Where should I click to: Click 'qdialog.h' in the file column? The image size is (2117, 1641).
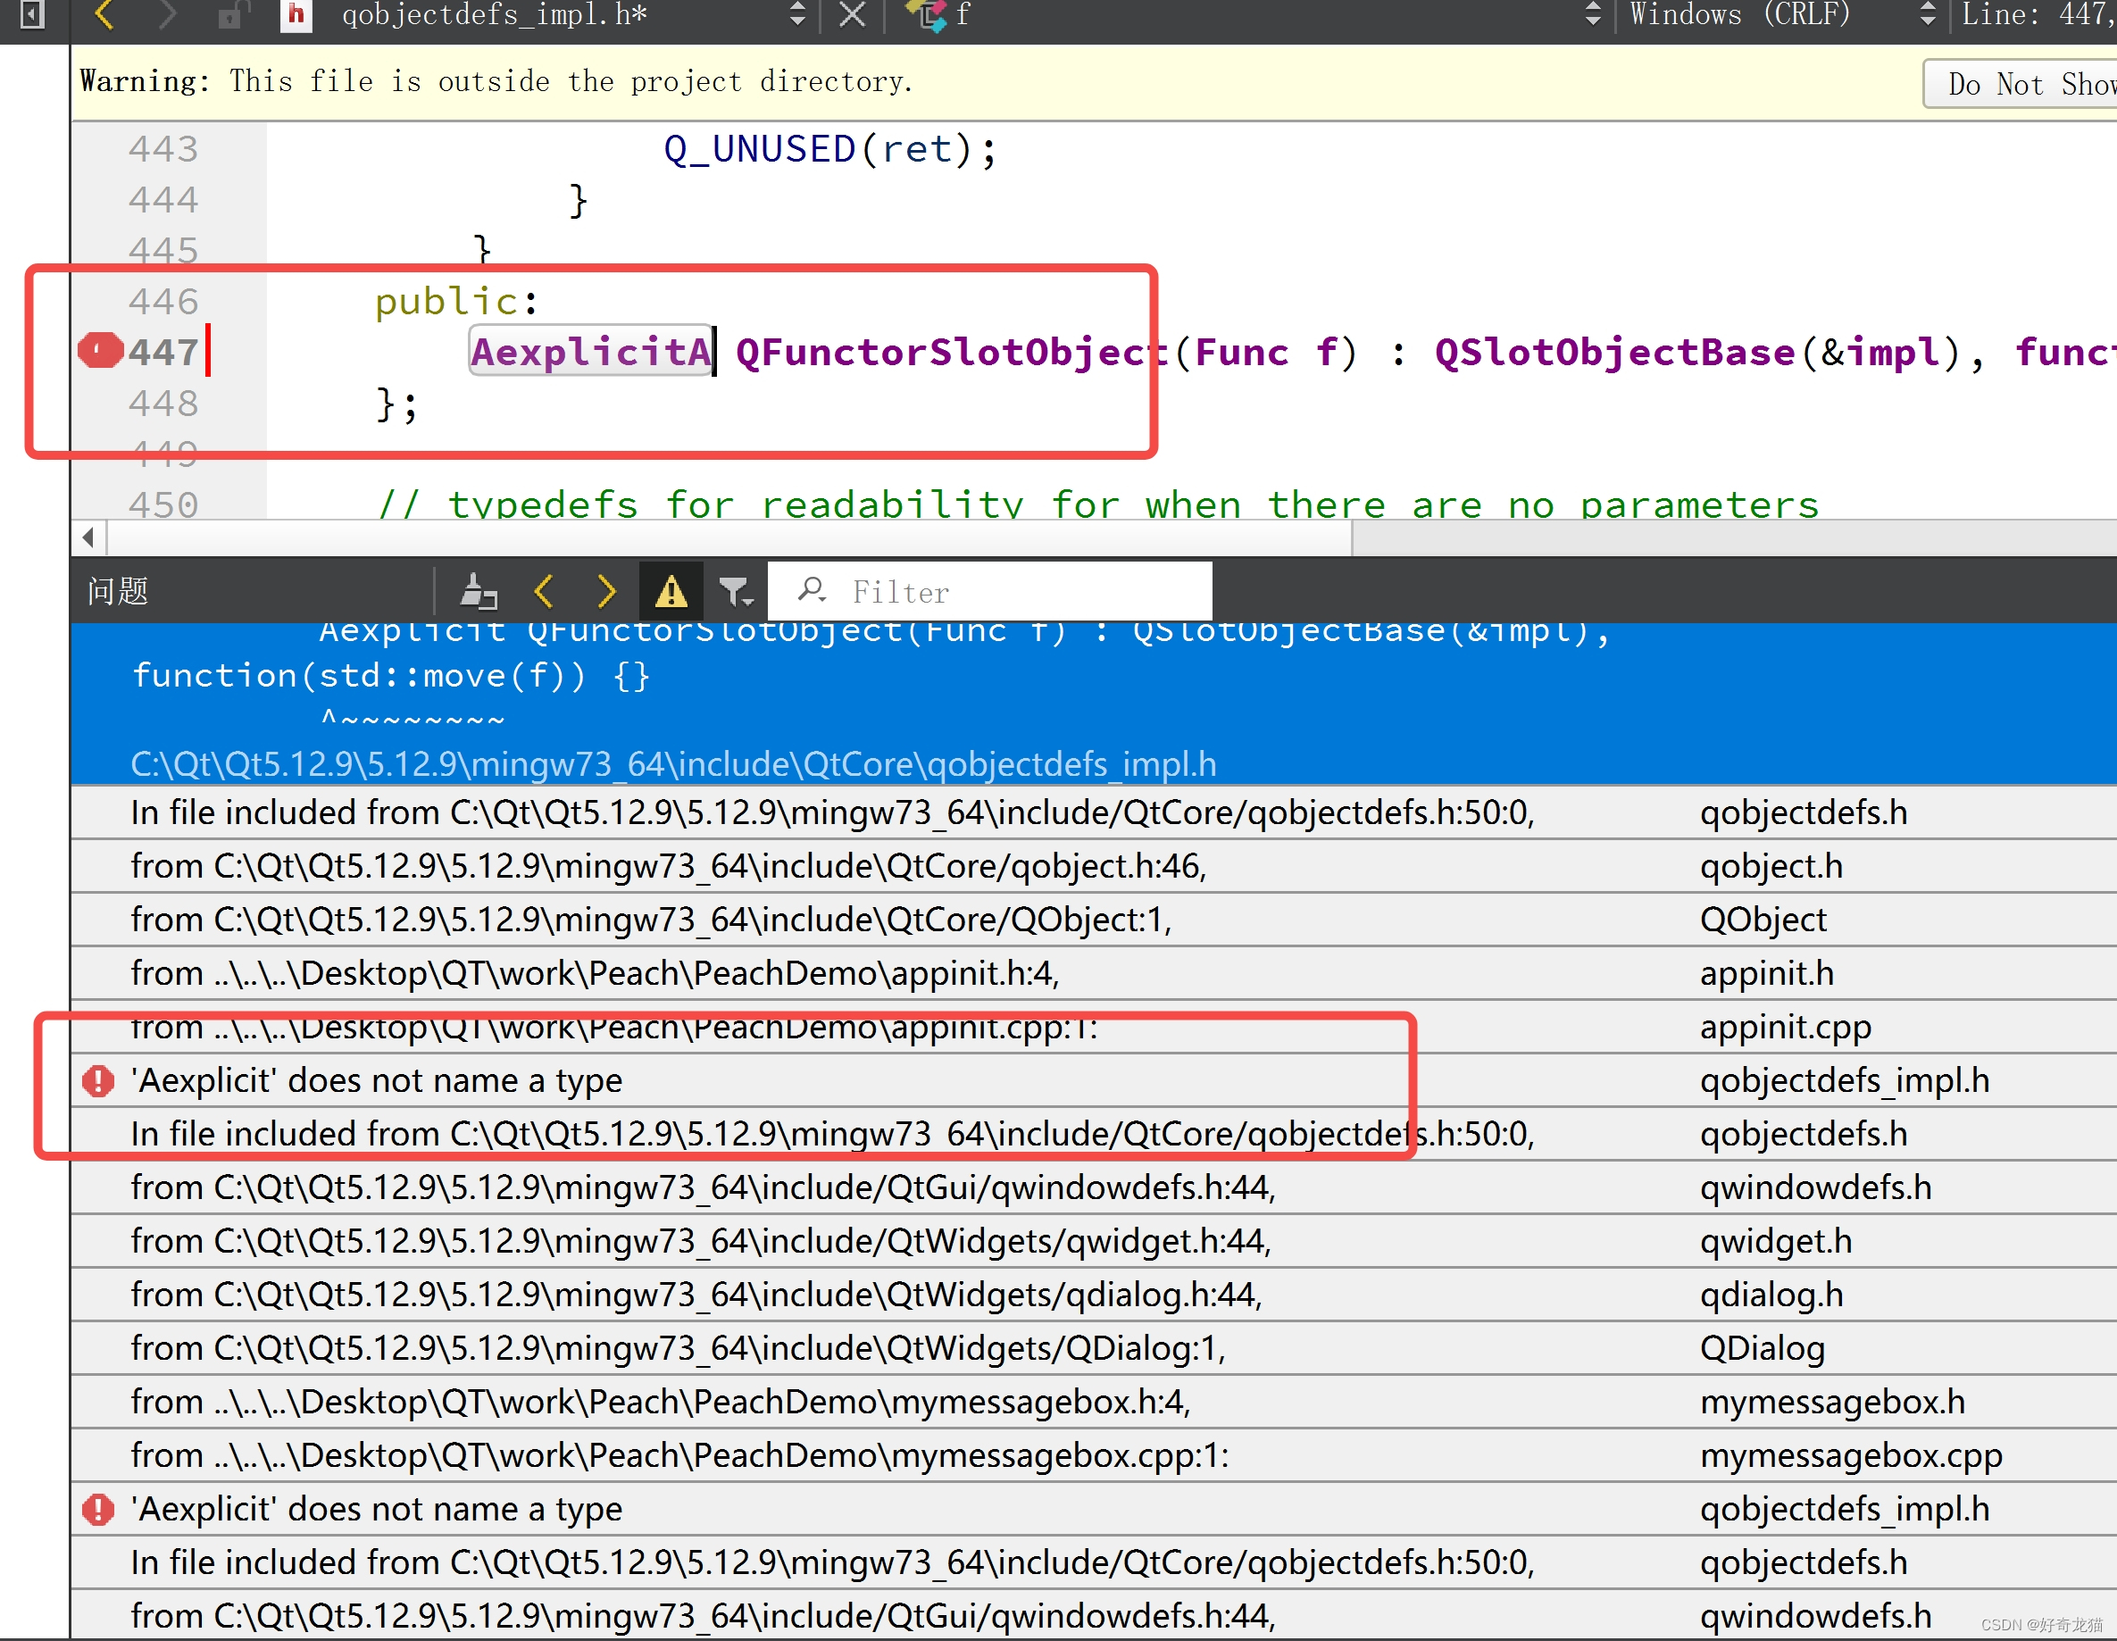pos(1772,1296)
